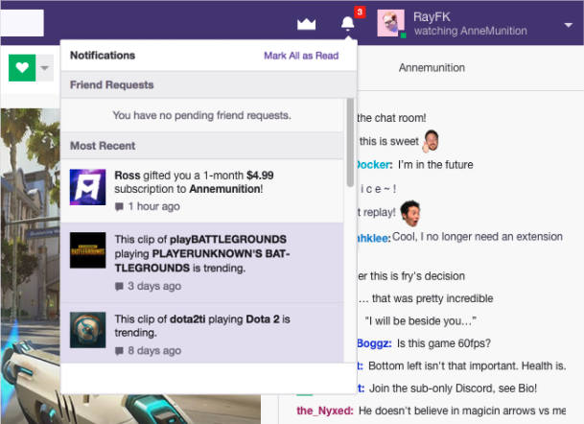
Task: Click the notifications bell icon
Action: click(x=347, y=23)
